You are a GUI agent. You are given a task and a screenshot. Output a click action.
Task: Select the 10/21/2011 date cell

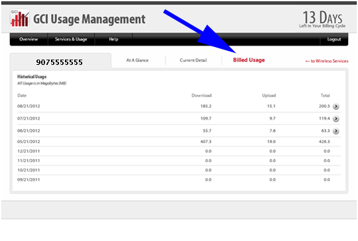point(29,170)
